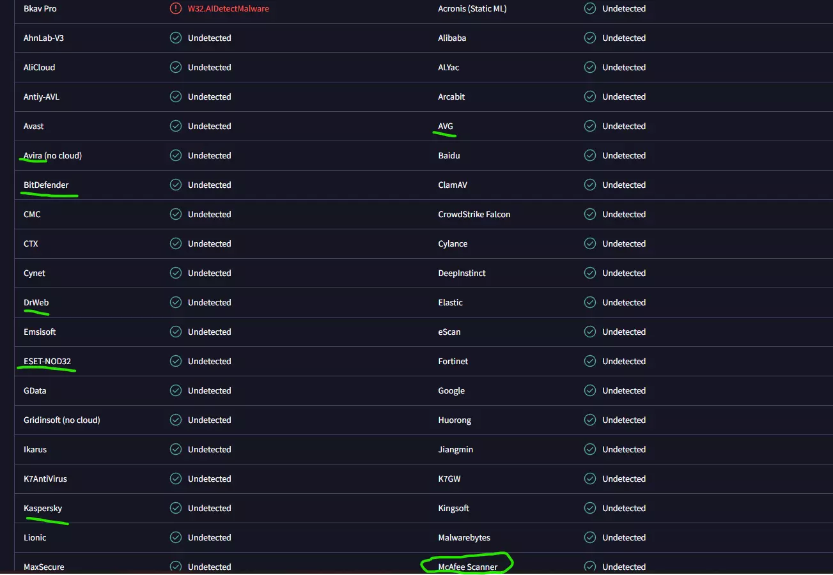Click the checkmark icon in the BitDefender row
The height and width of the screenshot is (575, 833).
pyautogui.click(x=176, y=185)
